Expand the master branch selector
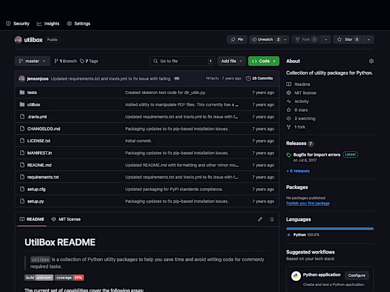390x292 pixels. coord(32,61)
